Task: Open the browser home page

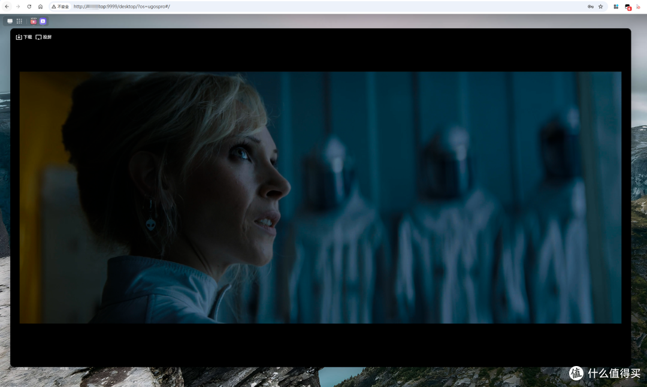Action: (41, 7)
